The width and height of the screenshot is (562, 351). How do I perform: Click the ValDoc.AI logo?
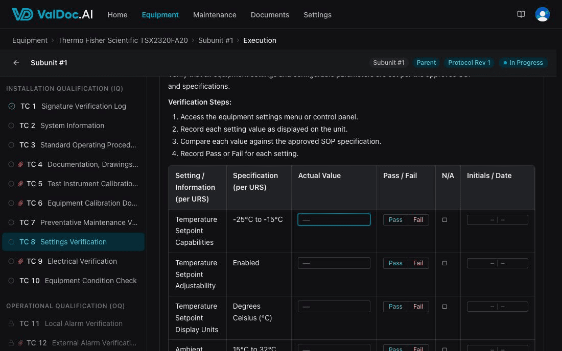(52, 14)
